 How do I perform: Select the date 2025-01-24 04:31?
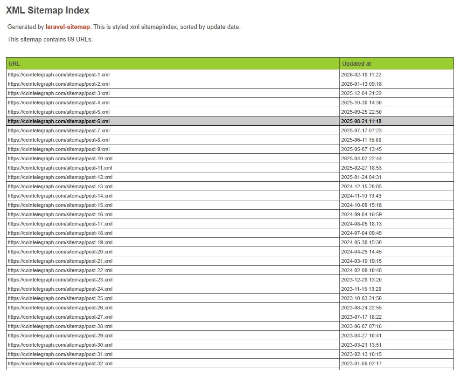click(361, 177)
